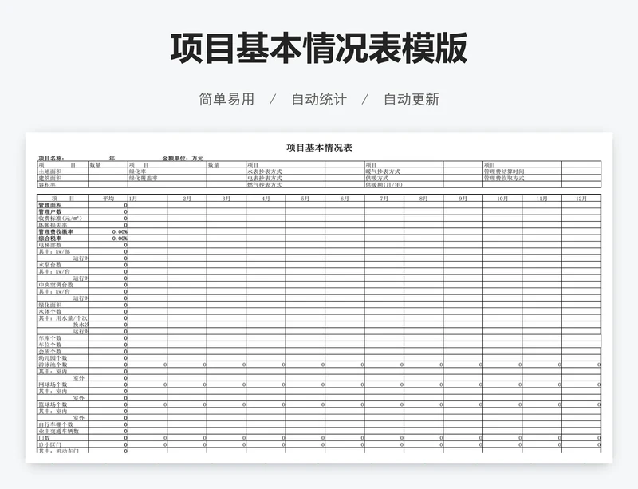Click the 简单易用 subtitle text
638x489 pixels.
coord(226,99)
